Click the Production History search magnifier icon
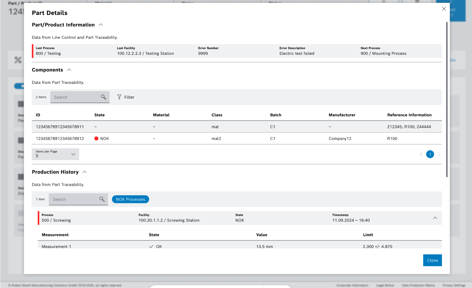The height and width of the screenshot is (288, 472). [x=102, y=199]
